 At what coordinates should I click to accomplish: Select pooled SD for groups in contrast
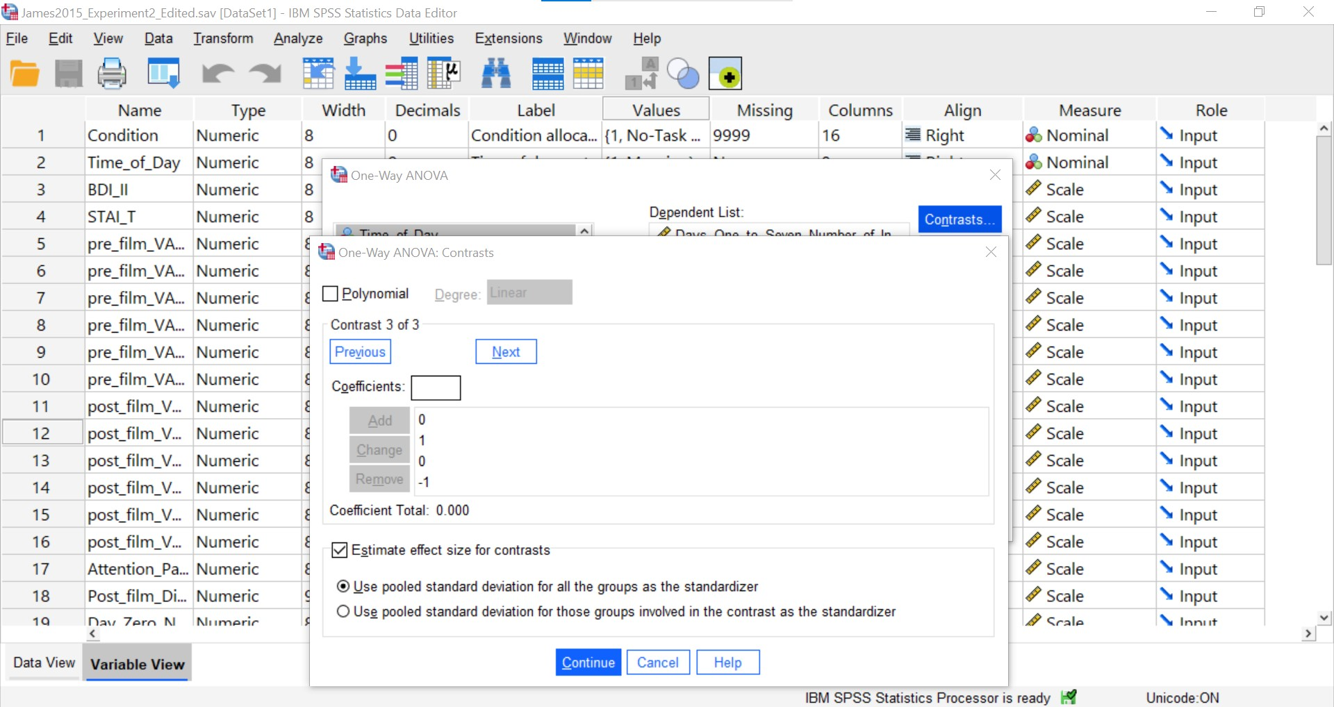343,612
